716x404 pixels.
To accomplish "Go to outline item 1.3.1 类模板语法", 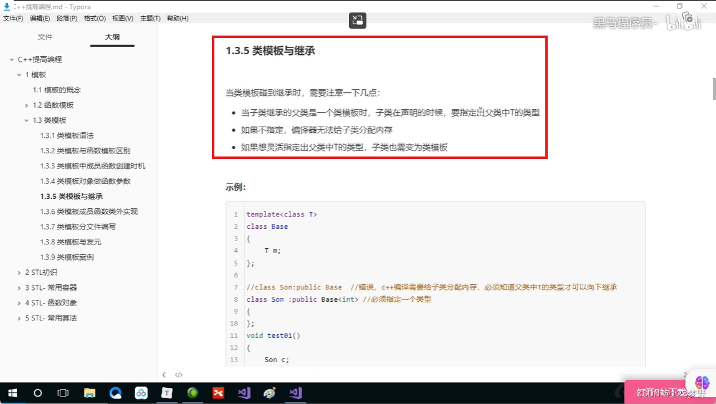I will (67, 136).
